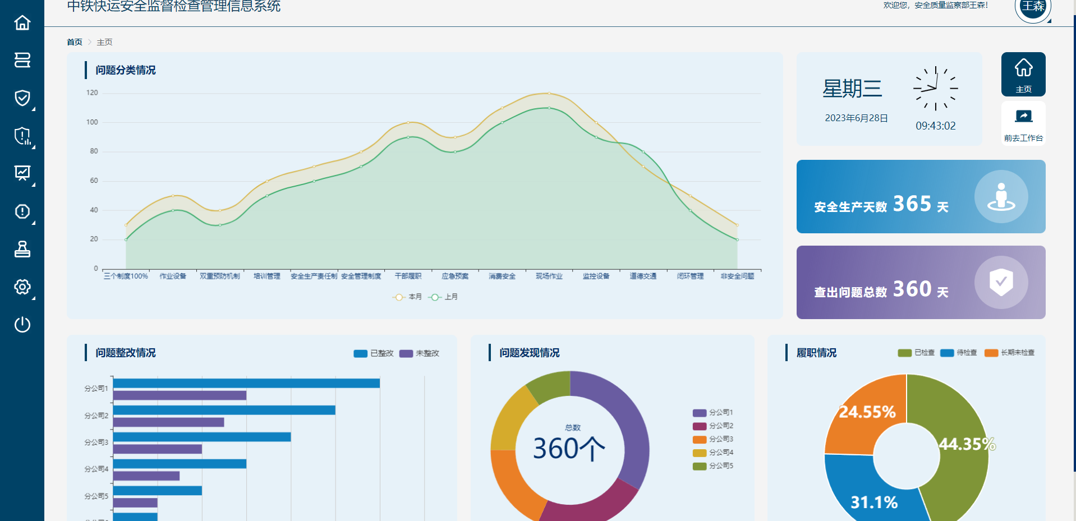
Task: Click the 分公司4 purple 未整改 bar
Action: click(146, 476)
